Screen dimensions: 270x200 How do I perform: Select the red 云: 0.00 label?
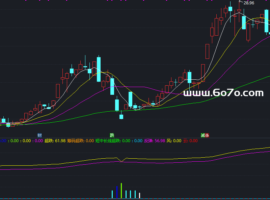point(190,141)
